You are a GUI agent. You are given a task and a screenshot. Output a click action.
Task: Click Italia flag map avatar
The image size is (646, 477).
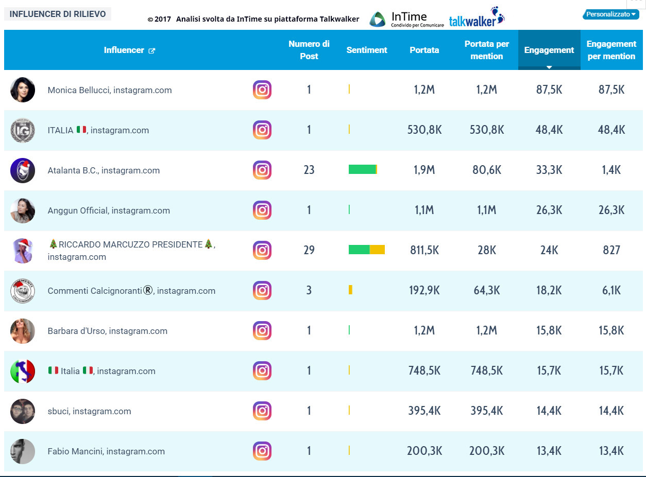click(23, 371)
